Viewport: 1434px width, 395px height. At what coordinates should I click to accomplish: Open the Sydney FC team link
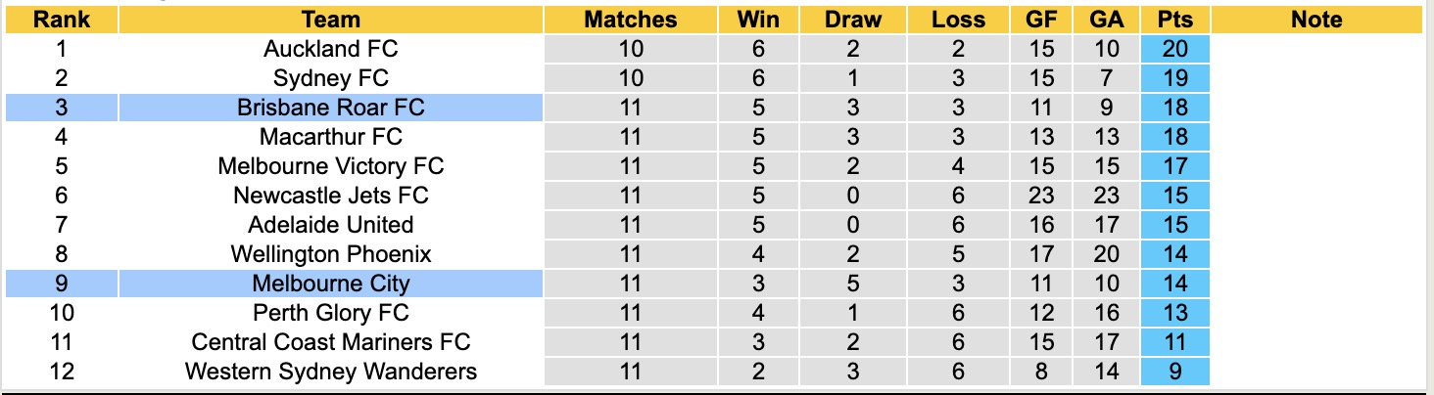click(x=331, y=78)
